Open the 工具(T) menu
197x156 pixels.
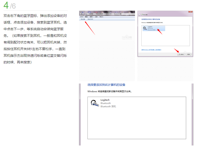tap(96, 17)
